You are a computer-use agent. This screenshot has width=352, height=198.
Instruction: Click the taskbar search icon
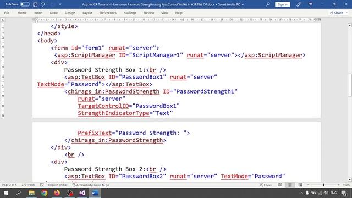pos(19,193)
